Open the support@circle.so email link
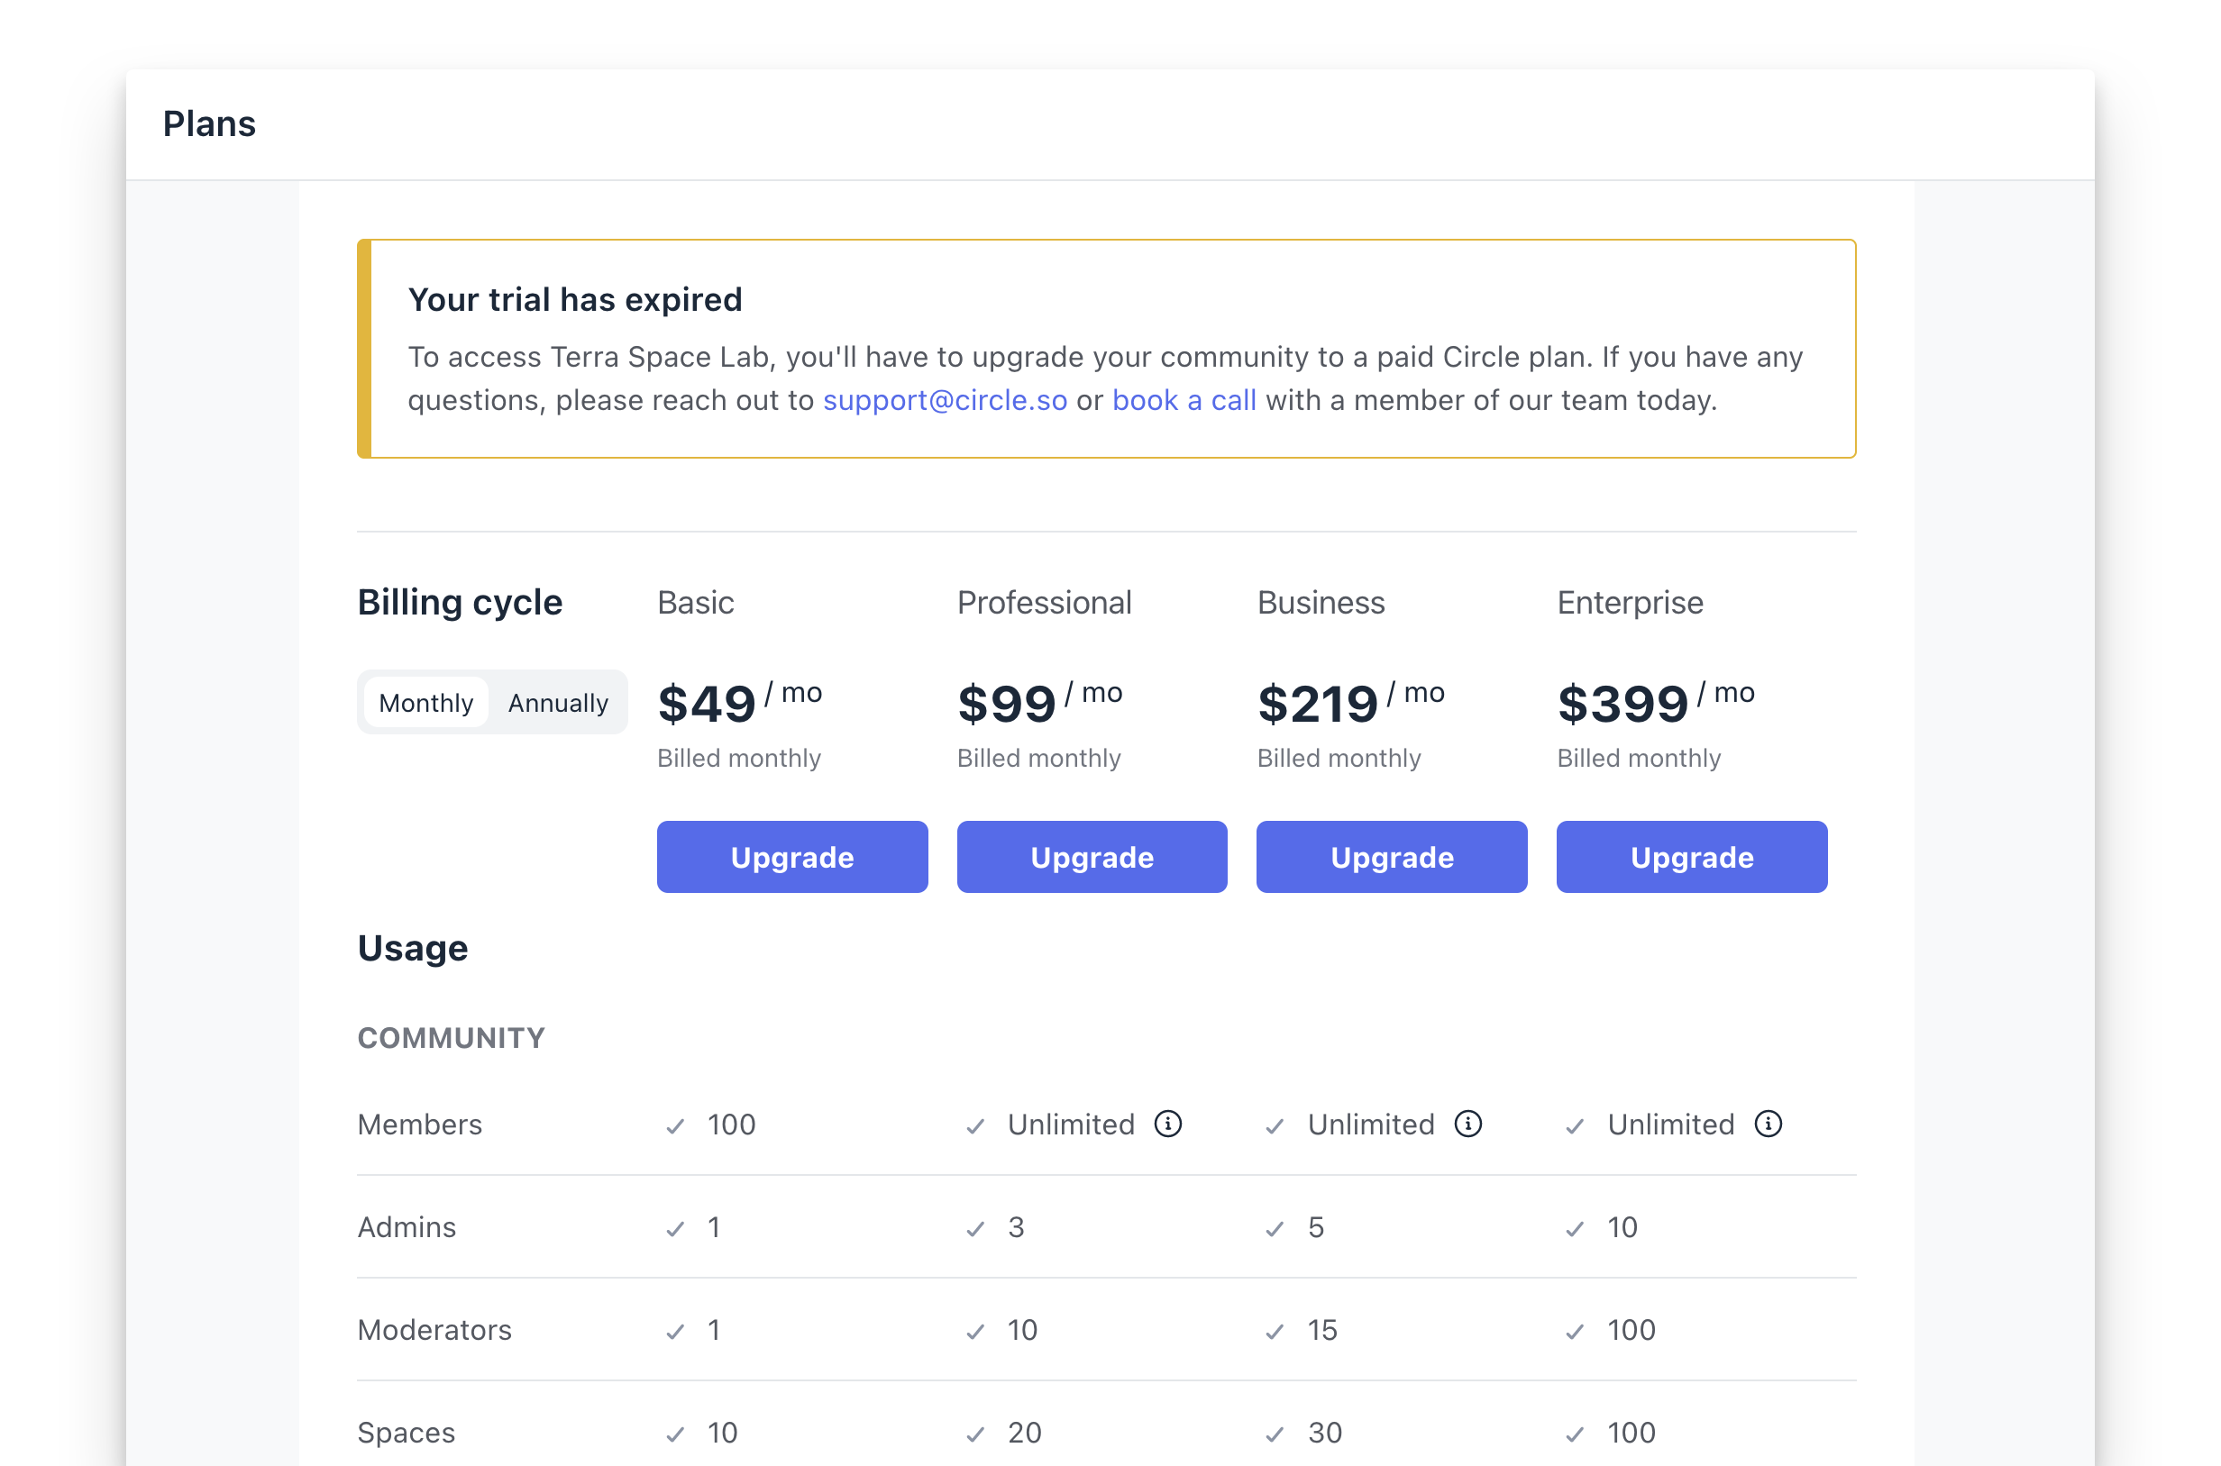The height and width of the screenshot is (1466, 2221). [x=945, y=400]
